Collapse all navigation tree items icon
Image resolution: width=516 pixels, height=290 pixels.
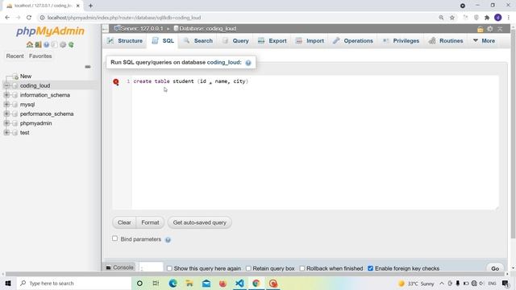coord(88,67)
